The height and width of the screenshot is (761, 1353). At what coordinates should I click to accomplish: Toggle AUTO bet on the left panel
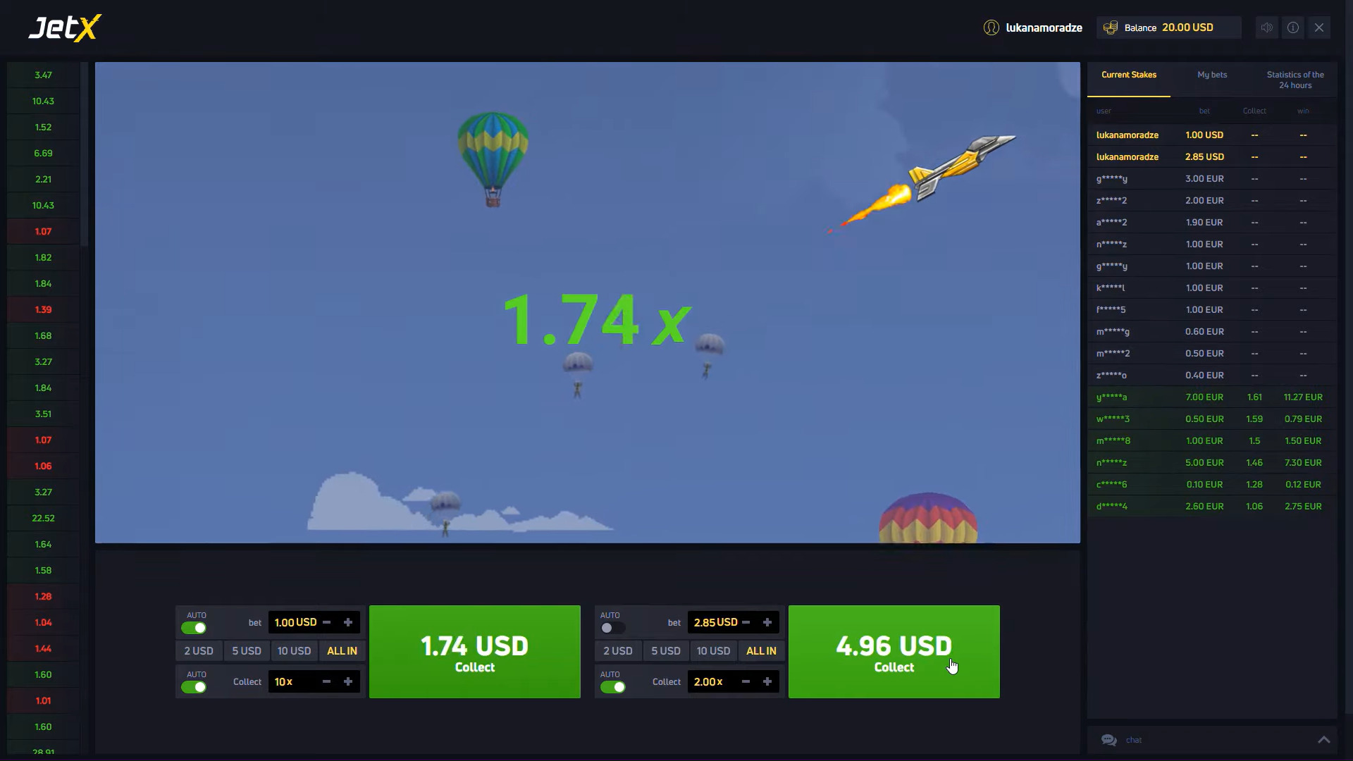[x=194, y=628]
